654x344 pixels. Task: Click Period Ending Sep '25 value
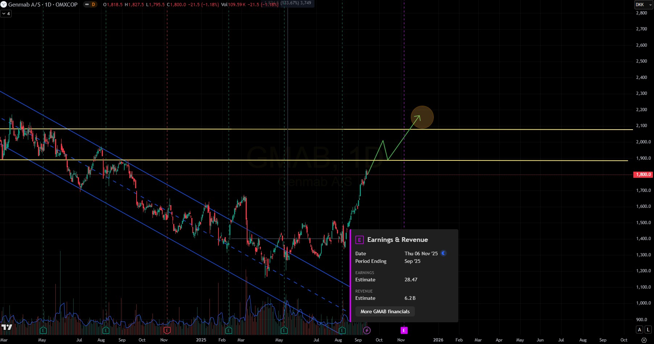pyautogui.click(x=412, y=261)
